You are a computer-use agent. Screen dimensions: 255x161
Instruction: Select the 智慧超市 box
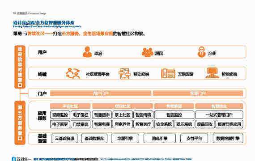click(102, 115)
